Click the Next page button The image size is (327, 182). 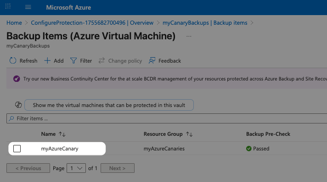pos(118,168)
